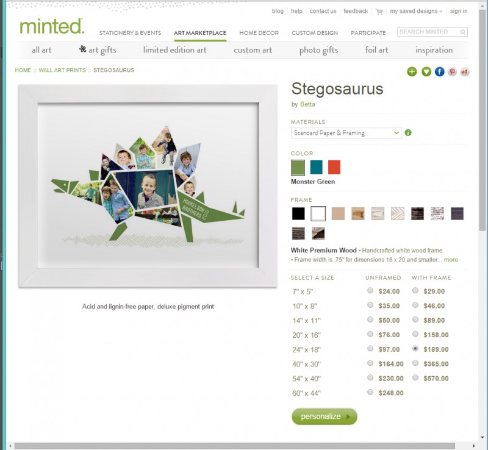
Task: Click the green heart favorite icon
Action: [426, 71]
